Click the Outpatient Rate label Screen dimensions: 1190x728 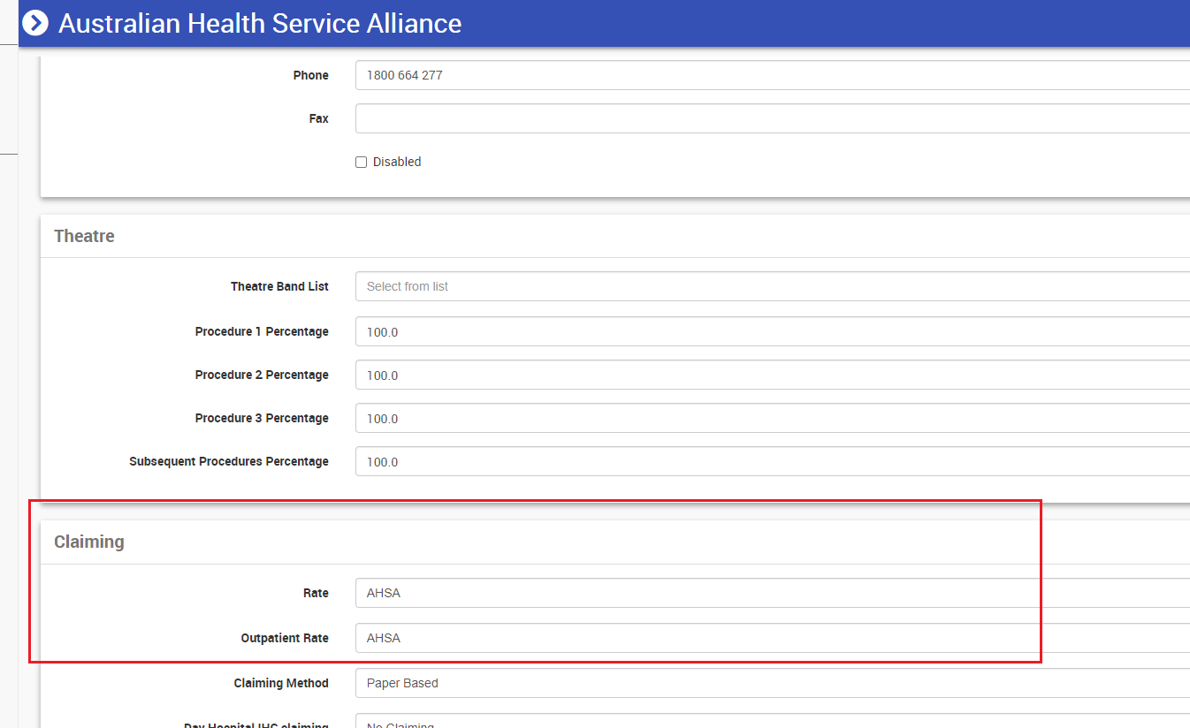(285, 638)
